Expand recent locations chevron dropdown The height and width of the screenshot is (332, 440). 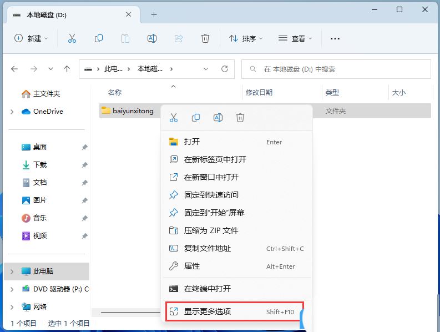(51, 69)
